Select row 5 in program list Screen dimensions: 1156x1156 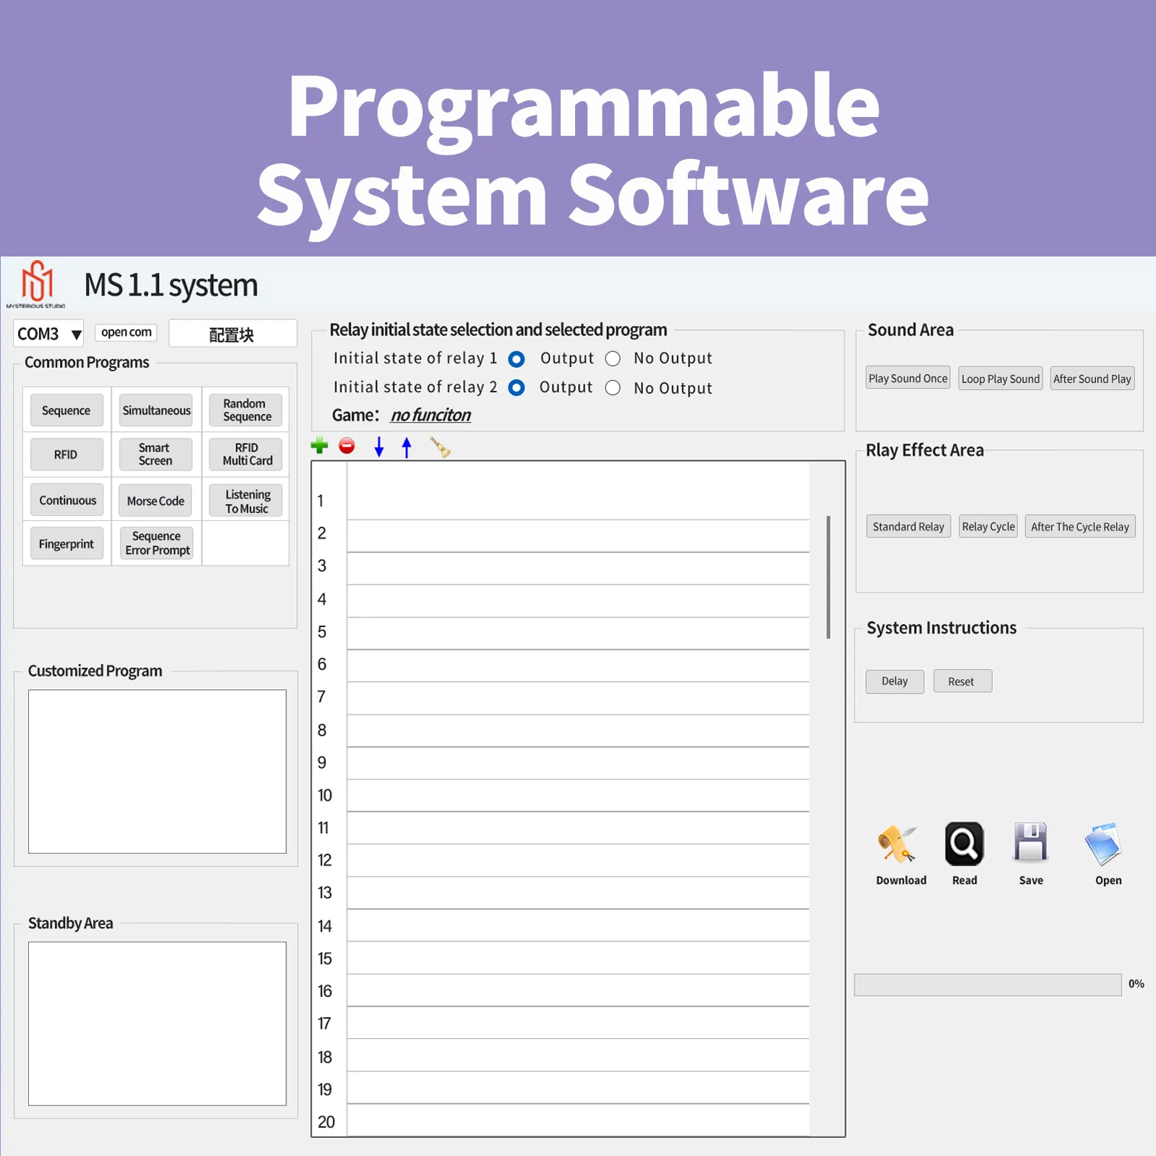coord(578,633)
